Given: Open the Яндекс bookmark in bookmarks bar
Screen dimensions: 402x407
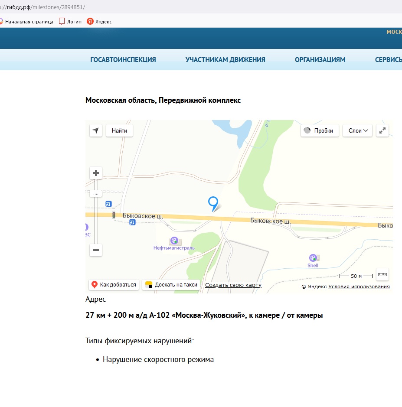Looking at the screenshot, I should (99, 21).
